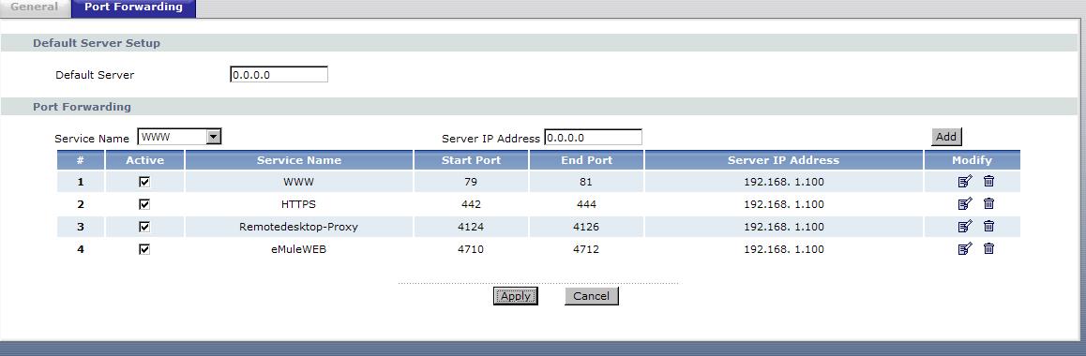The height and width of the screenshot is (356, 1086).
Task: Click start port value 4124
Action: pyautogui.click(x=471, y=227)
